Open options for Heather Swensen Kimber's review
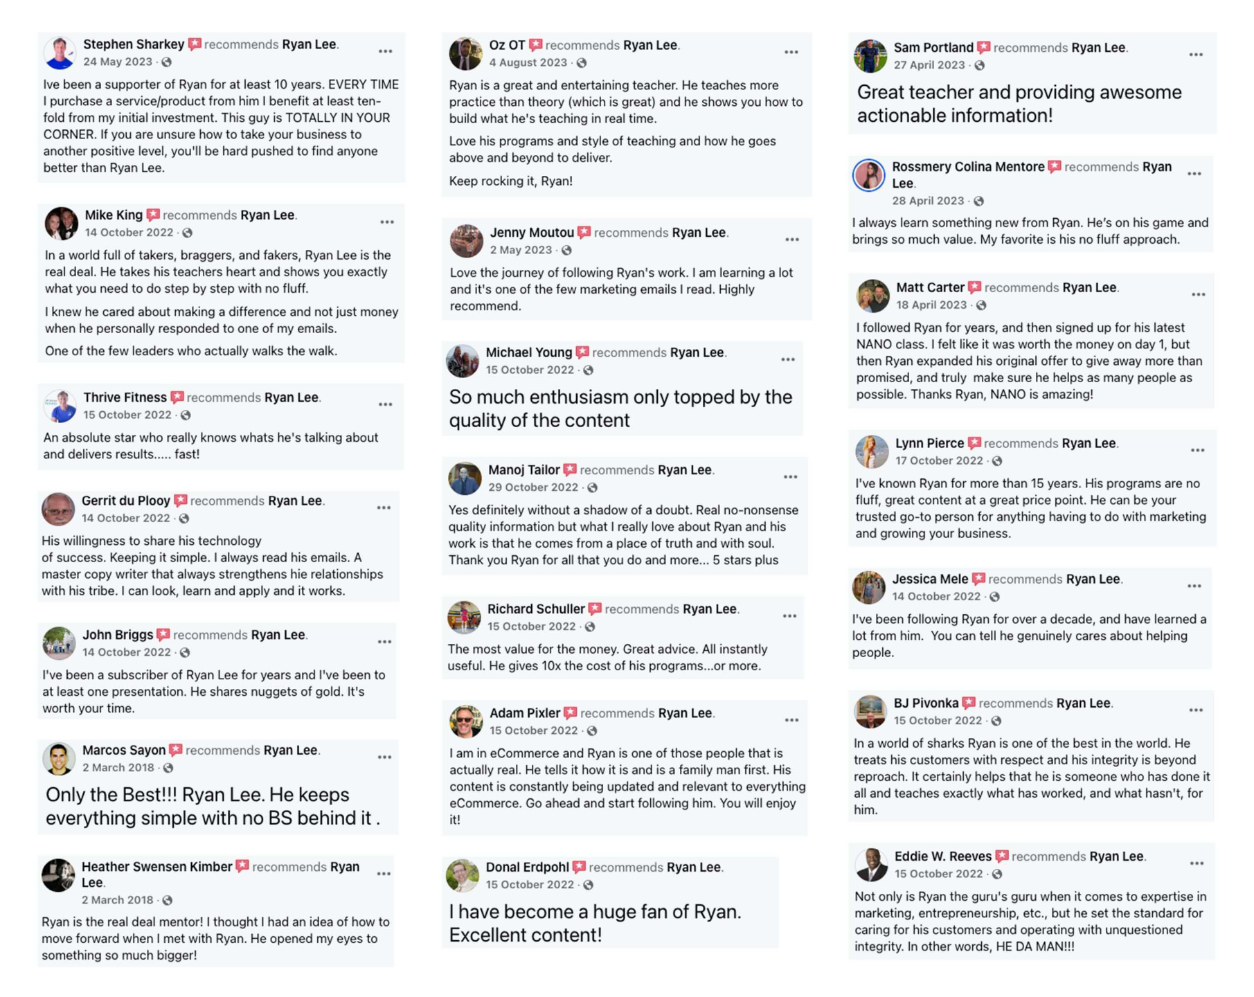This screenshot has height=997, width=1254. (384, 874)
